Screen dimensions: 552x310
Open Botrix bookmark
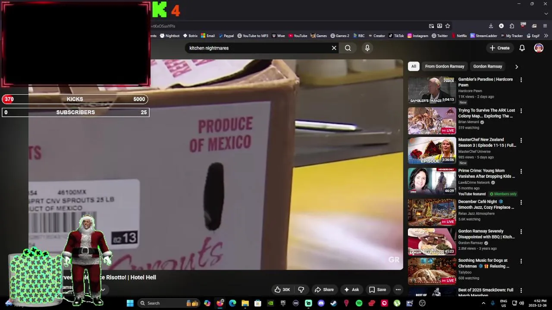[x=190, y=36]
